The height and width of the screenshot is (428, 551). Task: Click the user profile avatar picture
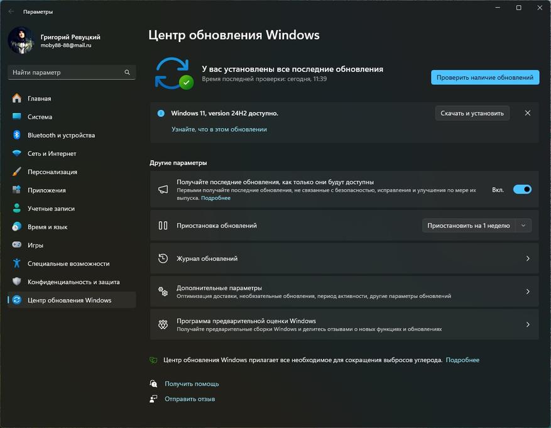pos(21,40)
